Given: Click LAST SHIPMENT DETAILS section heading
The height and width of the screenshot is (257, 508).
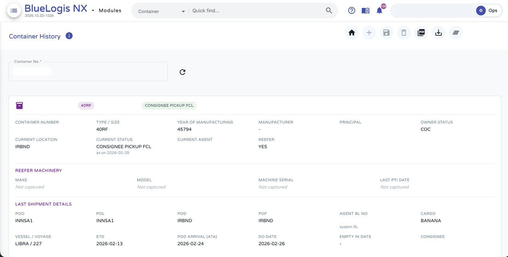Looking at the screenshot, I should point(43,204).
